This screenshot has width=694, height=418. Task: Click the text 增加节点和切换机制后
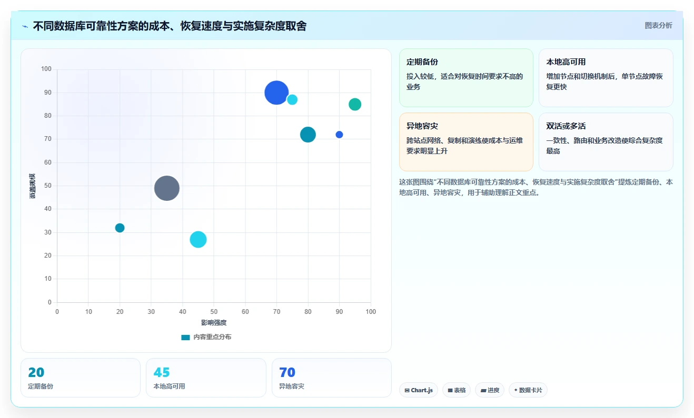point(604,81)
